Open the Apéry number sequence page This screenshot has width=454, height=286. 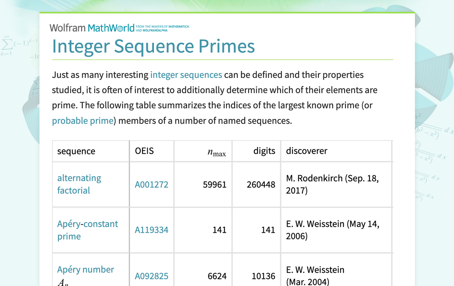pyautogui.click(x=86, y=269)
